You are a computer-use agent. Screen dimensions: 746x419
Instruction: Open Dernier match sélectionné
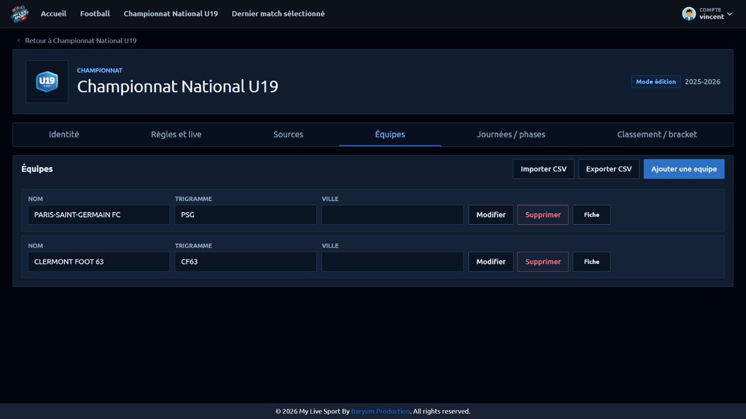278,14
